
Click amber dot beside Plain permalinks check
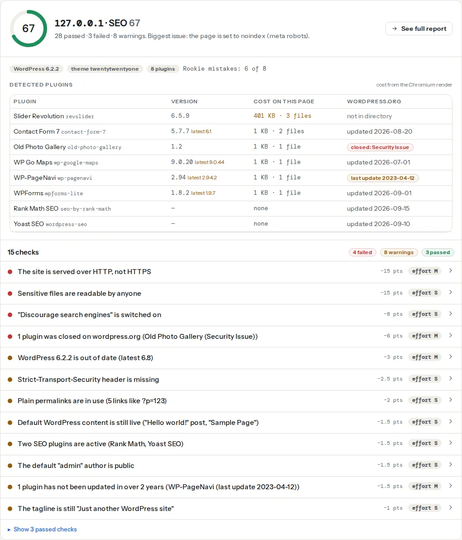tap(10, 401)
